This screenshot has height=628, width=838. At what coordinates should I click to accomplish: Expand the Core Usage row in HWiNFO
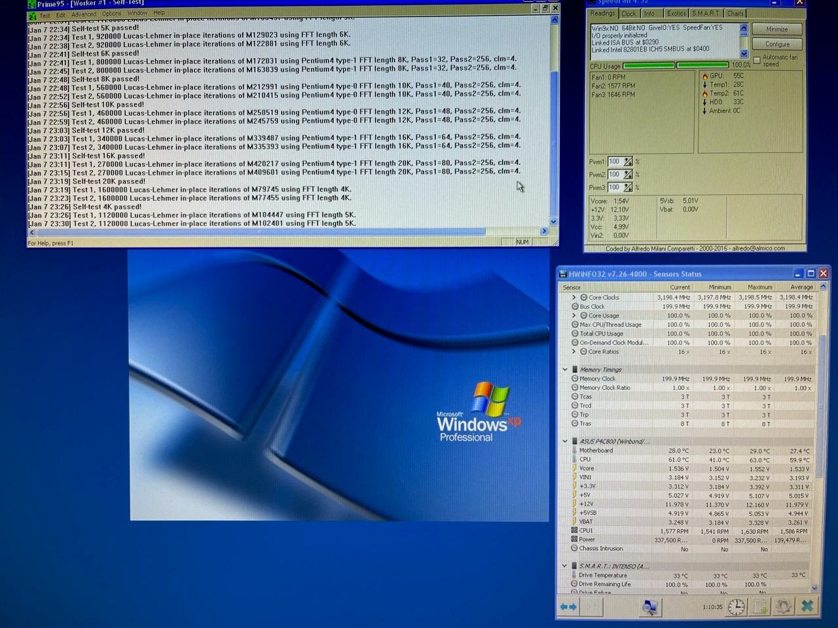point(574,315)
